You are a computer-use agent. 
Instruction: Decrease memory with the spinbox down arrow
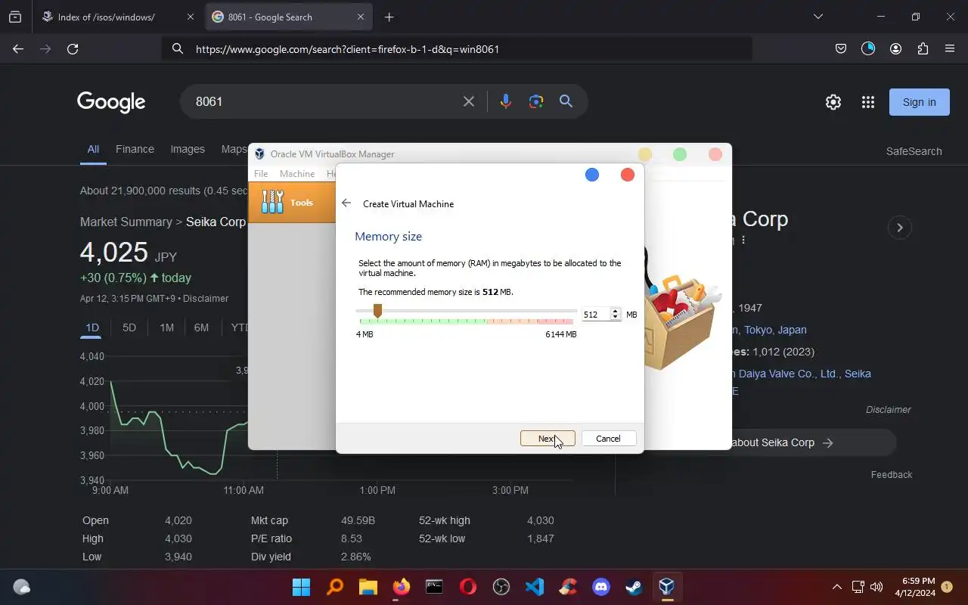coord(616,318)
